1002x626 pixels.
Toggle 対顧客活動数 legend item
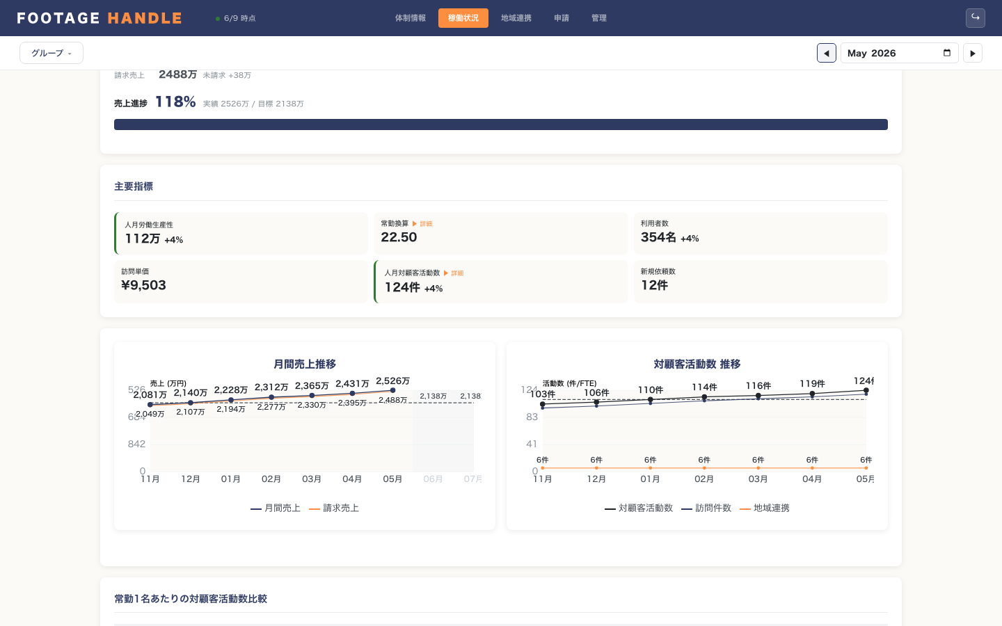639,508
